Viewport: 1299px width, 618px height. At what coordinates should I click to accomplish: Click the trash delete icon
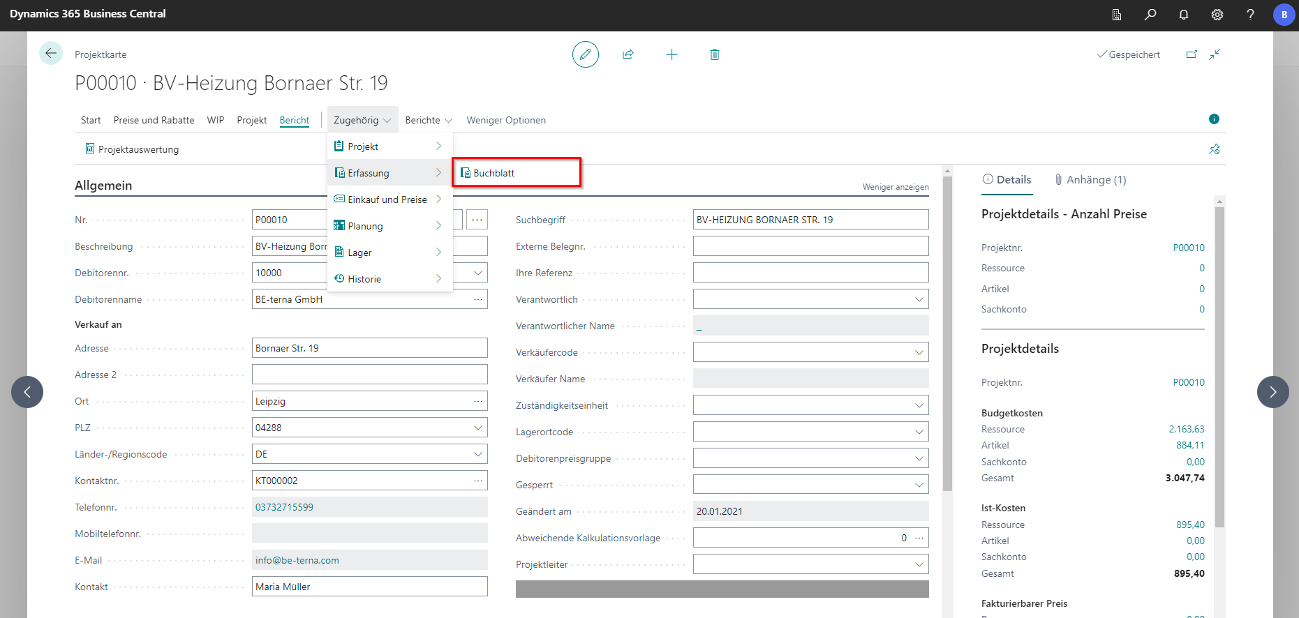pyautogui.click(x=715, y=54)
